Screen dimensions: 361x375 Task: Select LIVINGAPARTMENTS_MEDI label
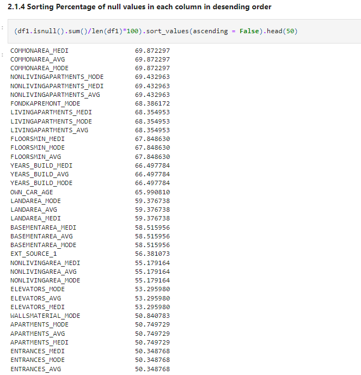tap(51, 112)
